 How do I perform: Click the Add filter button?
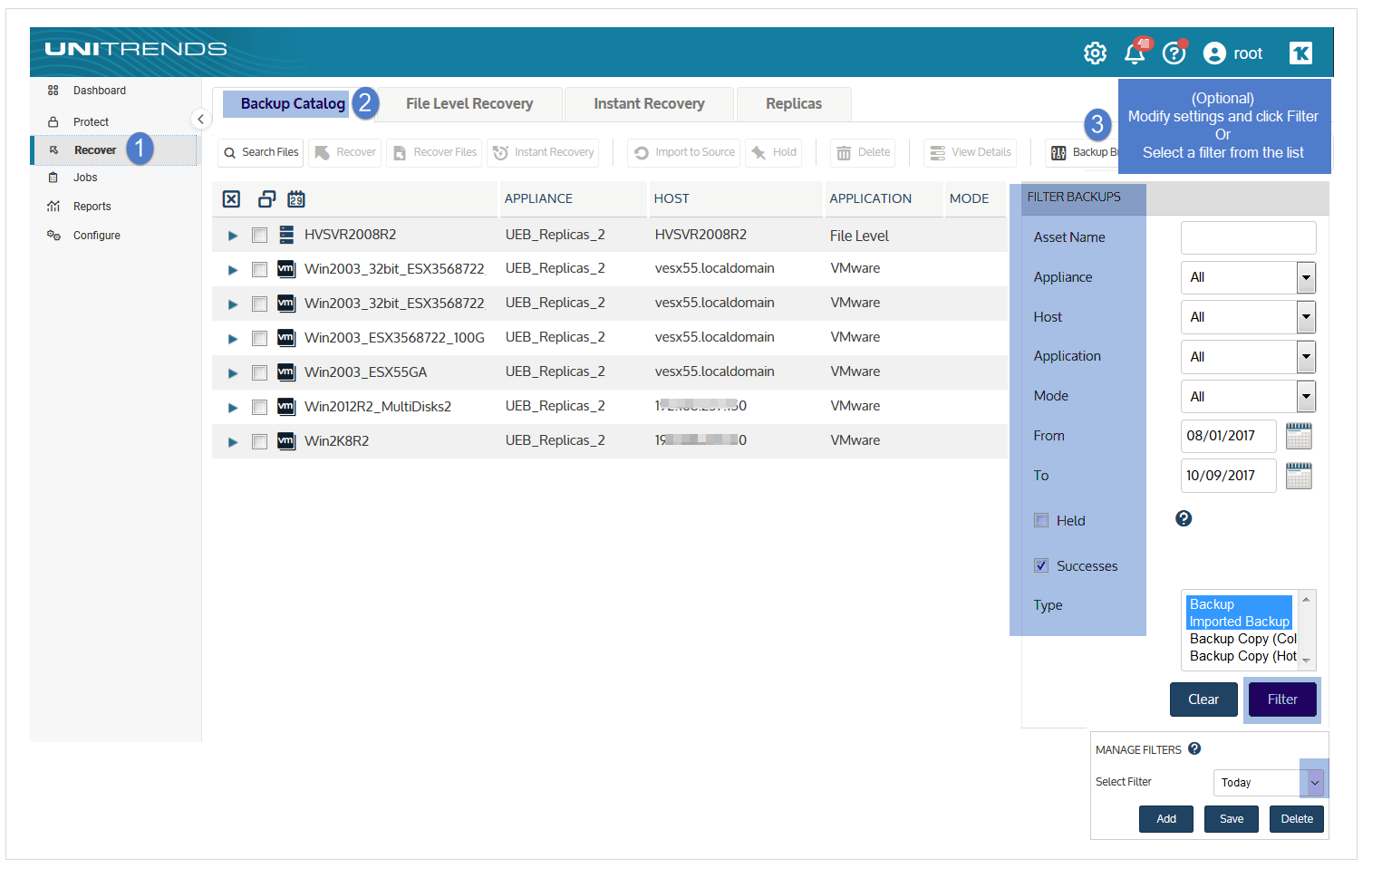(1166, 819)
